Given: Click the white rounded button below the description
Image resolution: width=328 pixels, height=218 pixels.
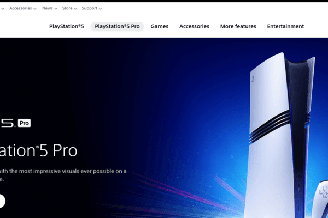Looking at the screenshot, I should 3,201.
